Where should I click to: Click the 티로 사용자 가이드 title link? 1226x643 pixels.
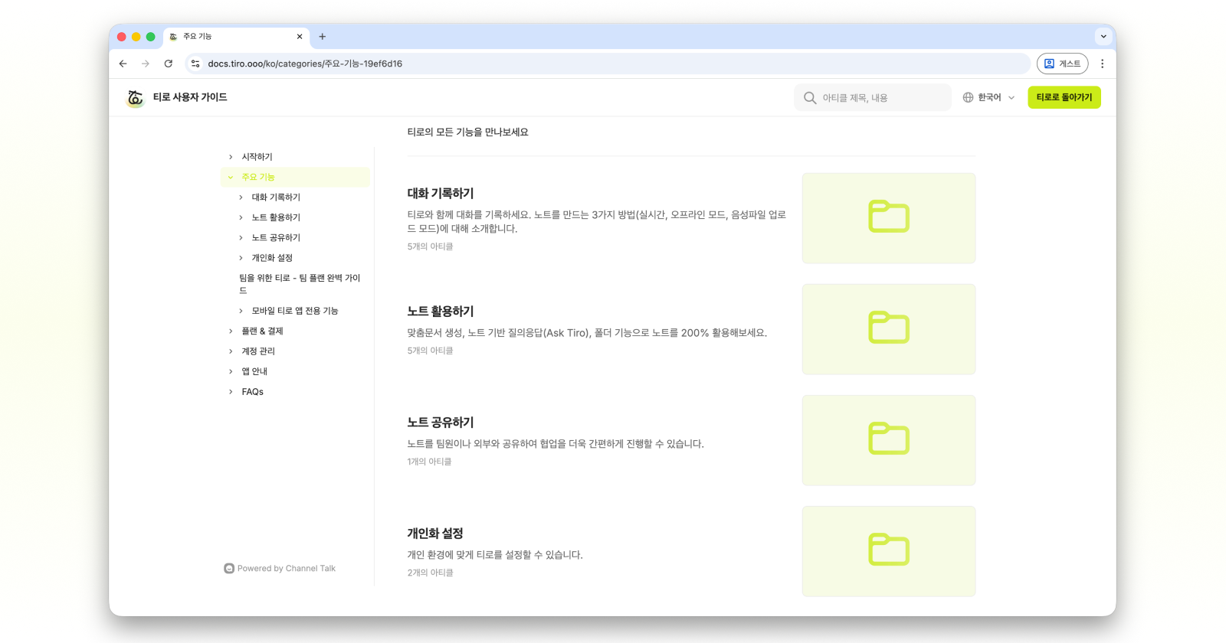[190, 97]
